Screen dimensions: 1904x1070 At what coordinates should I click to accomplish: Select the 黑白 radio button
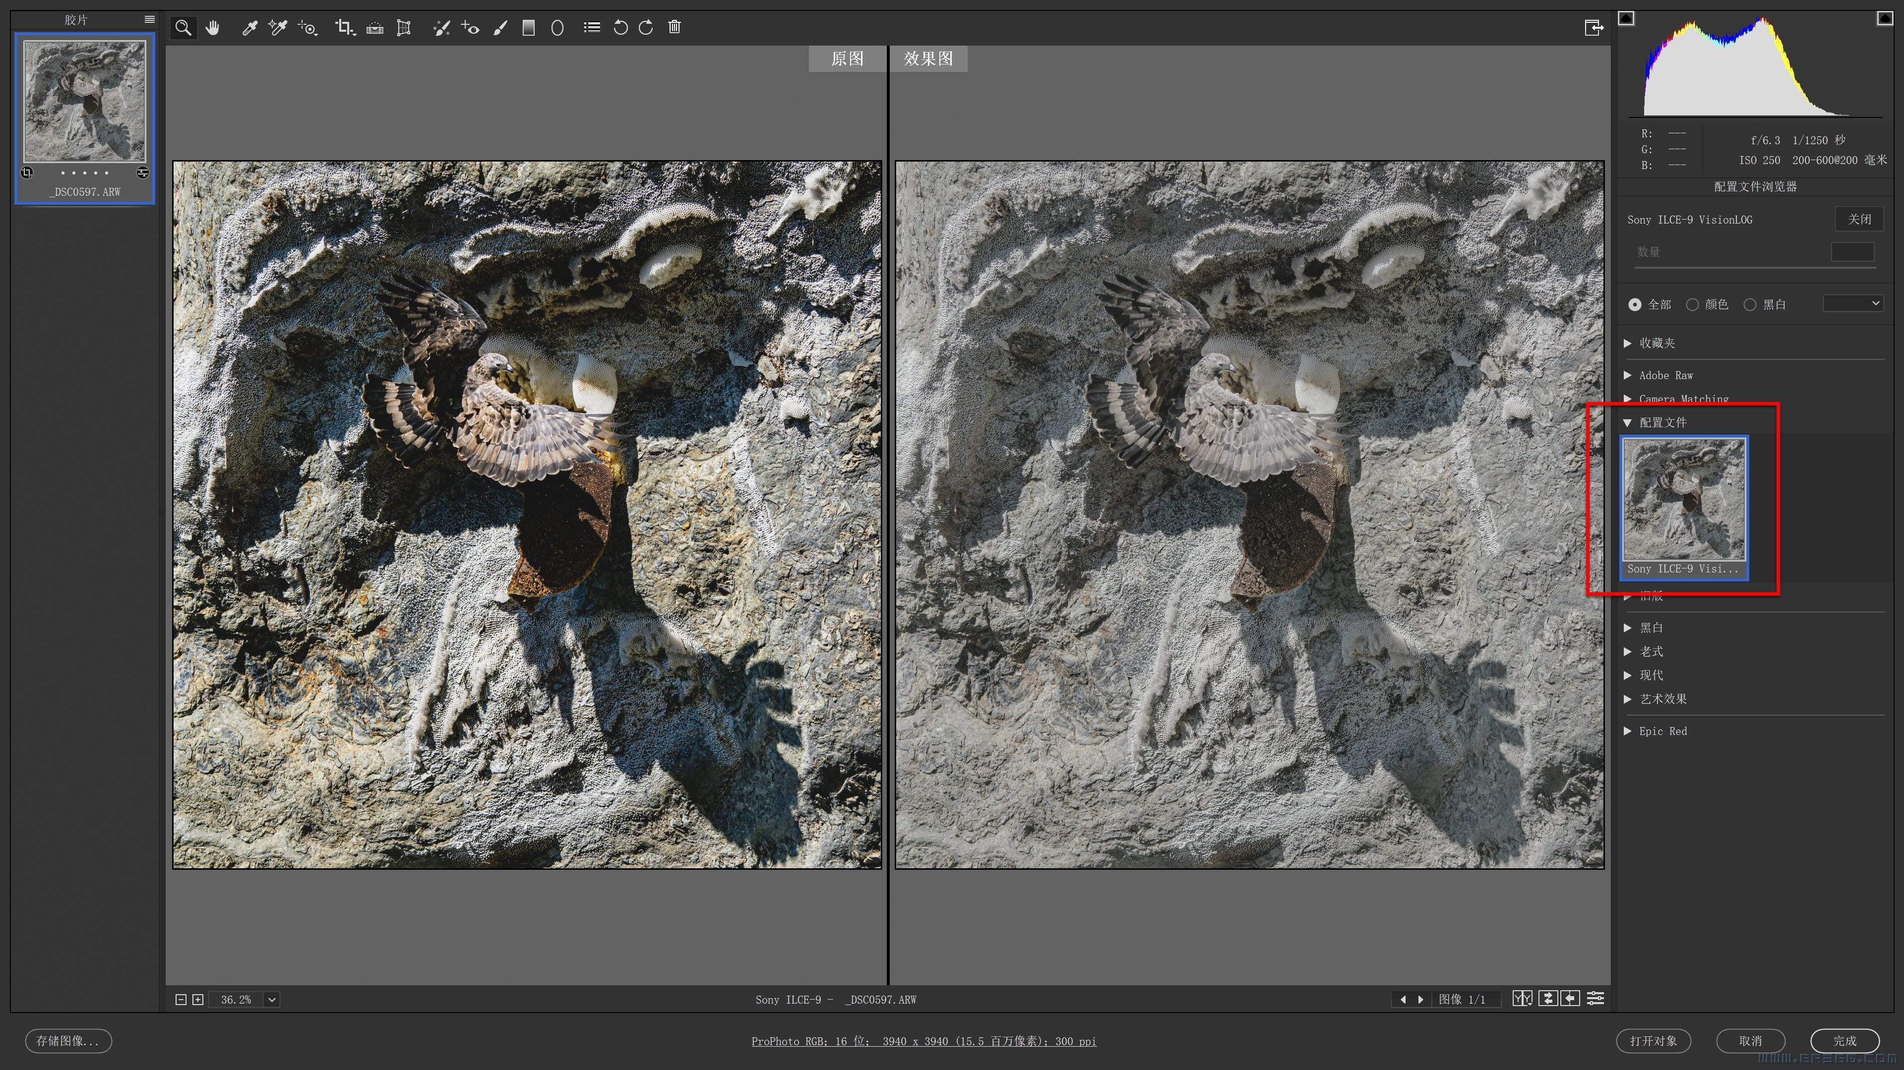[1750, 305]
